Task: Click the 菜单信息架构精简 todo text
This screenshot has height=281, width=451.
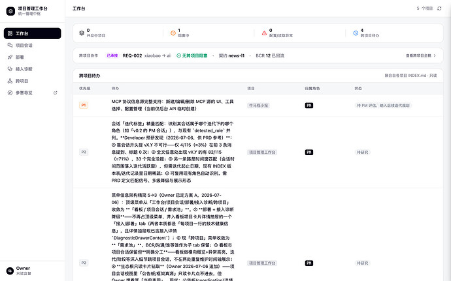Action: point(173,237)
